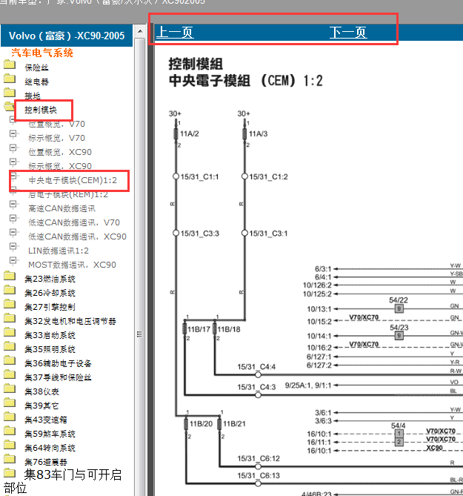The height and width of the screenshot is (496, 463).
Task: Open folder icon for 集76避震器
Action: [x=10, y=459]
